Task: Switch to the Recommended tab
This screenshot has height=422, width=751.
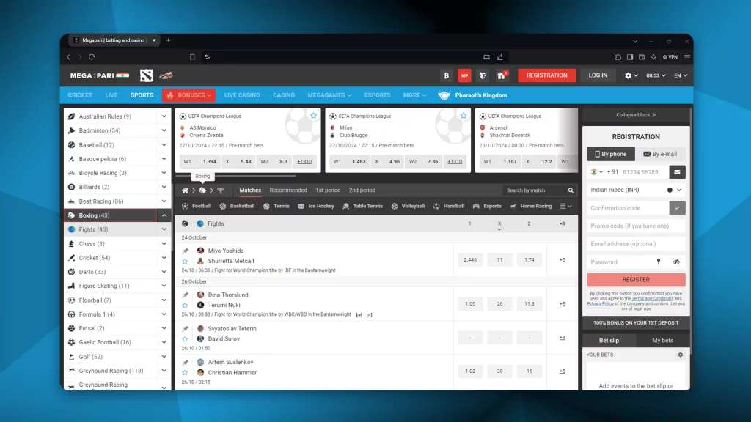Action: click(x=287, y=190)
